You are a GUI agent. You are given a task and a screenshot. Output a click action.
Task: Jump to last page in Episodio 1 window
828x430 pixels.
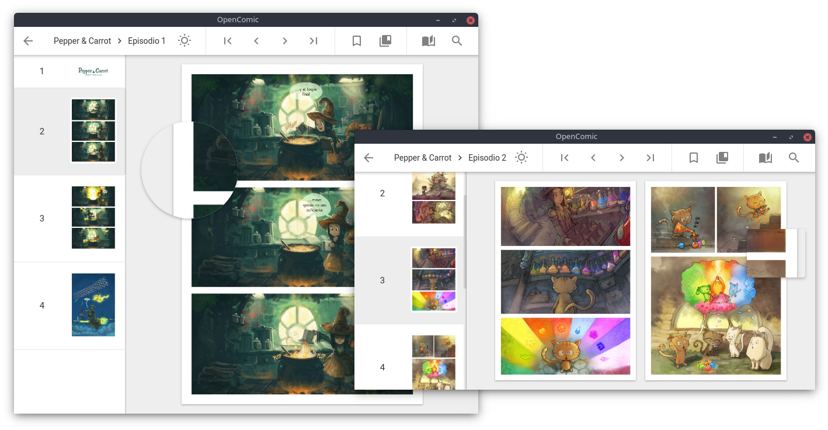[x=314, y=41]
